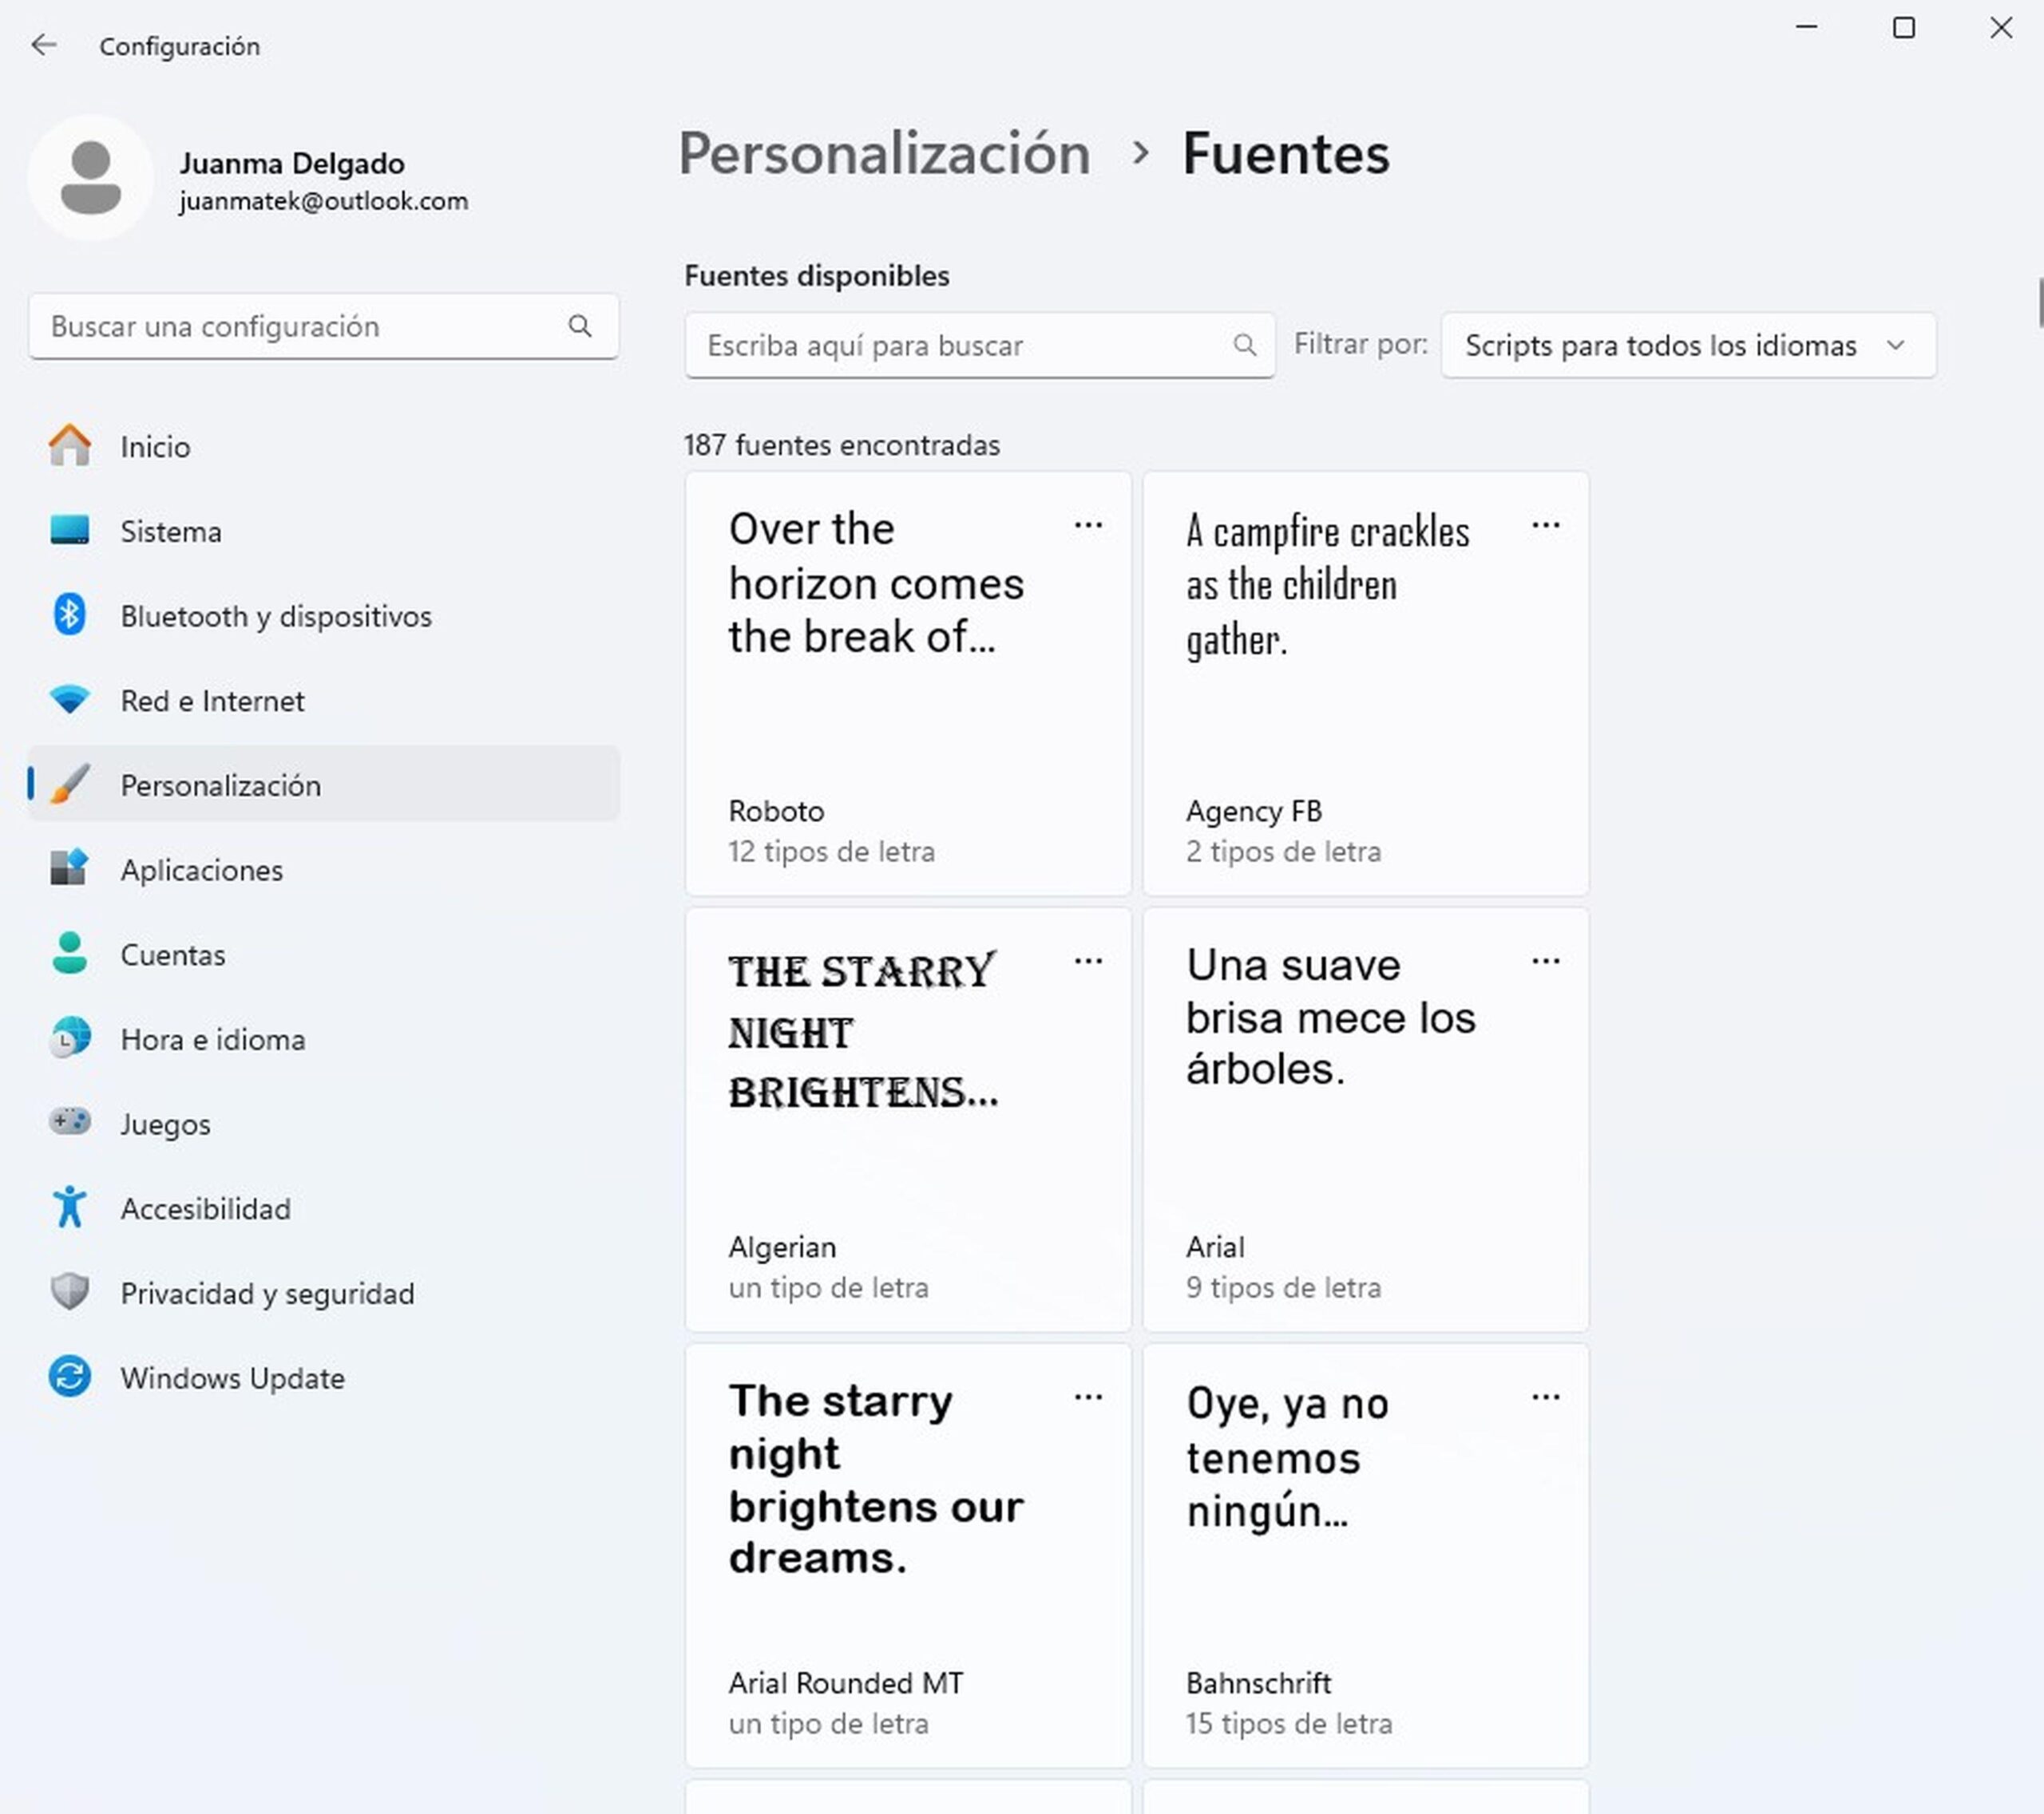Viewport: 2044px width, 1814px height.
Task: Open the Bahnschrift font card
Action: pos(1366,1556)
